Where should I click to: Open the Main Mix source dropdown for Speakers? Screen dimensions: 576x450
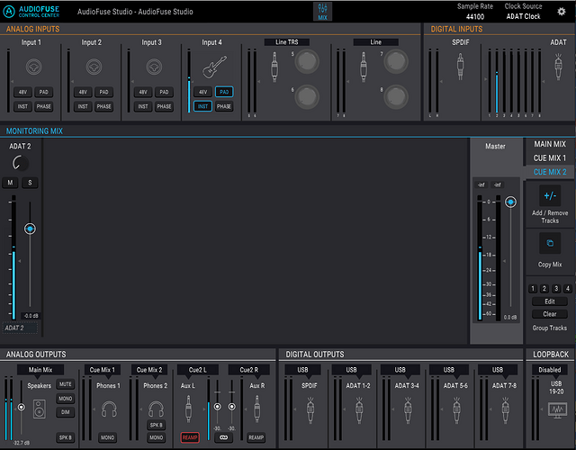point(40,370)
